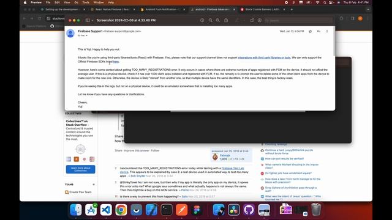
Task: Expand the 'to me' recipient details arrow
Action: pos(87,35)
